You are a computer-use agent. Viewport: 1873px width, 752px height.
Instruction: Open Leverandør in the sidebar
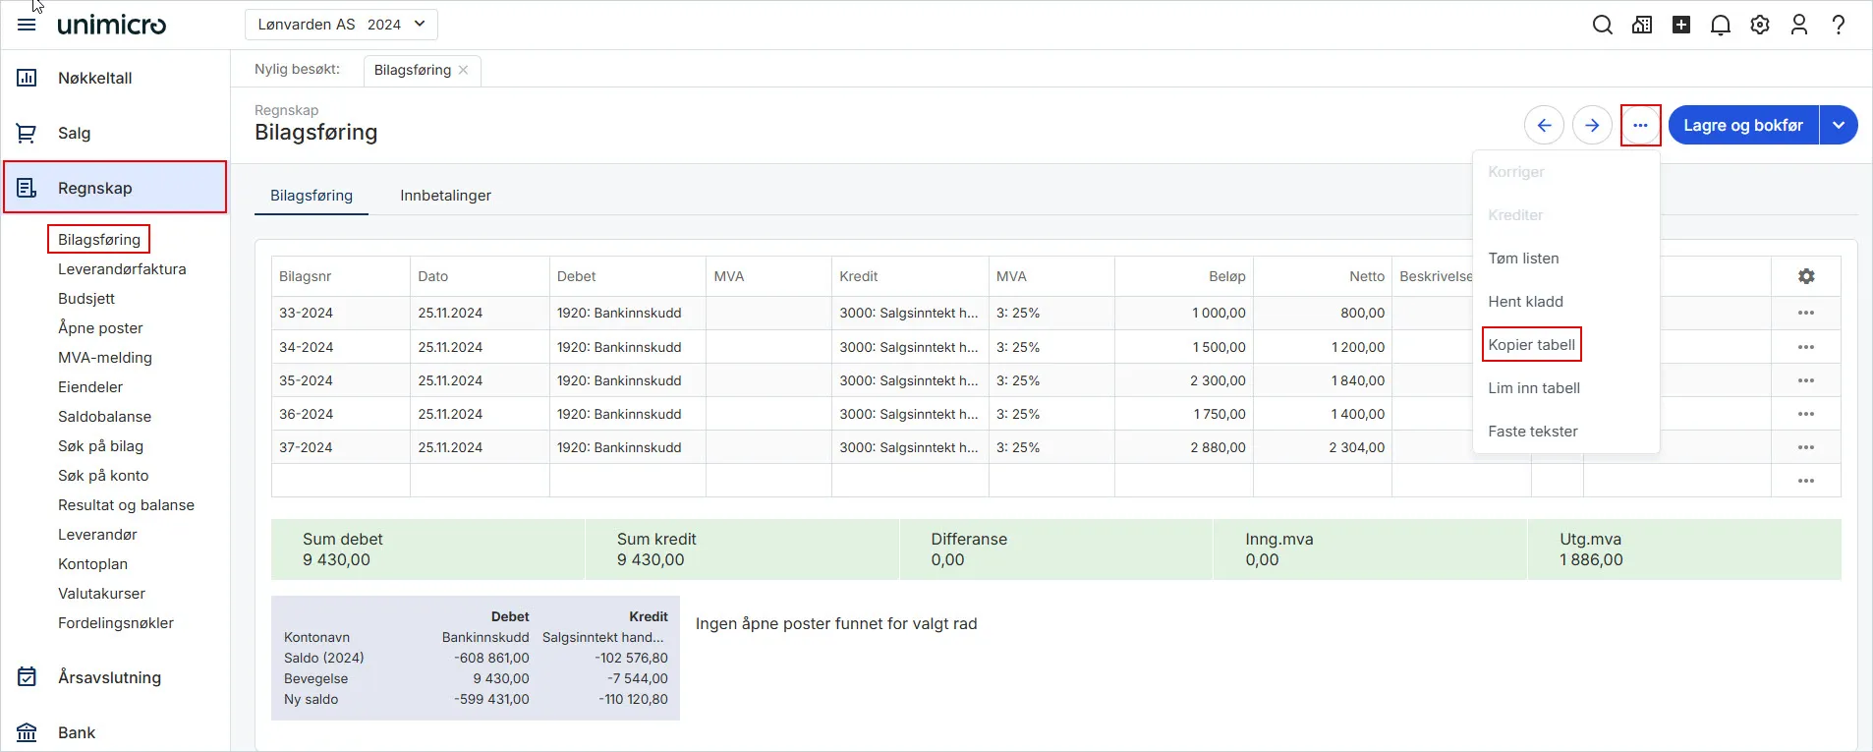(x=97, y=535)
